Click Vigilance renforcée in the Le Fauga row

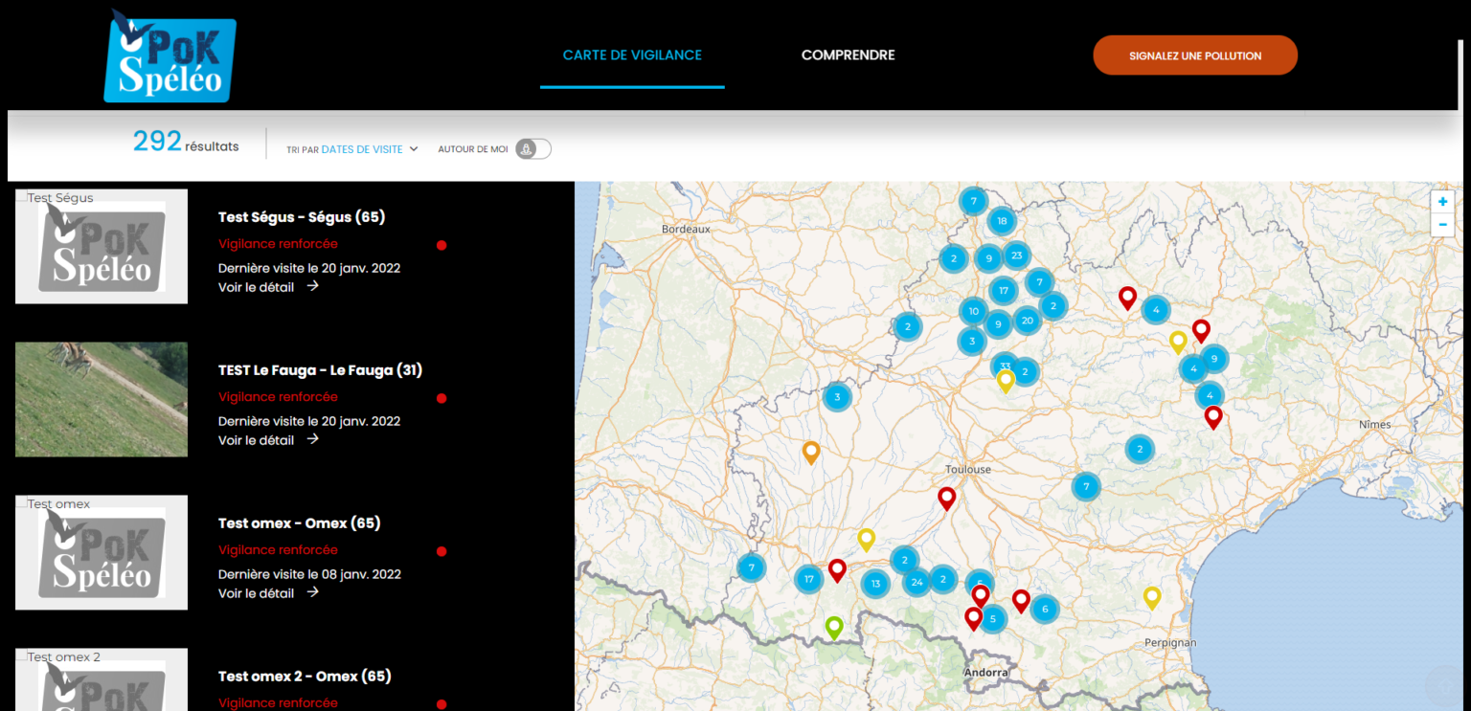coord(278,397)
